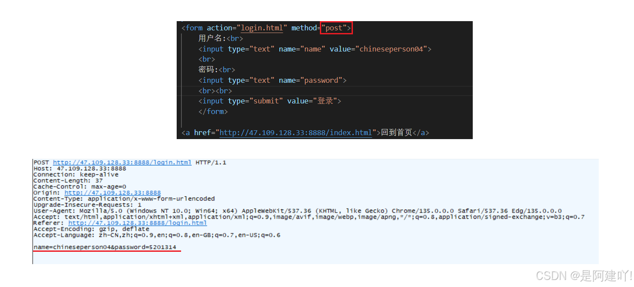Click the User-Agent header line
This screenshot has width=634, height=287.
[x=297, y=211]
